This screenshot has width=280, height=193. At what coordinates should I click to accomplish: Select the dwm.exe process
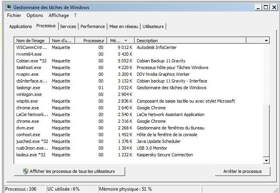[x=138, y=128]
